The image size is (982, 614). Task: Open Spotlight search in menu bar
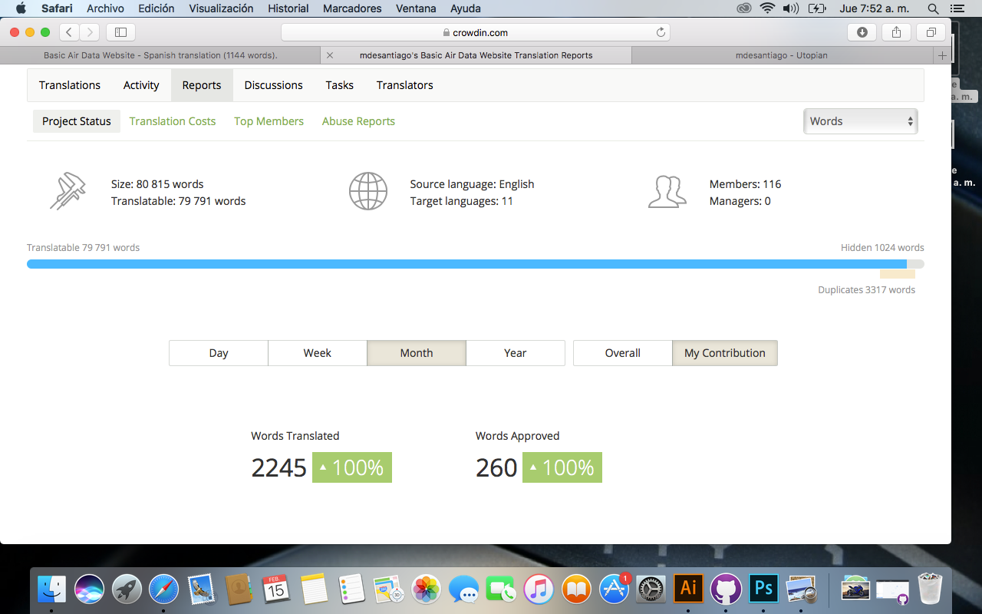pos(933,9)
